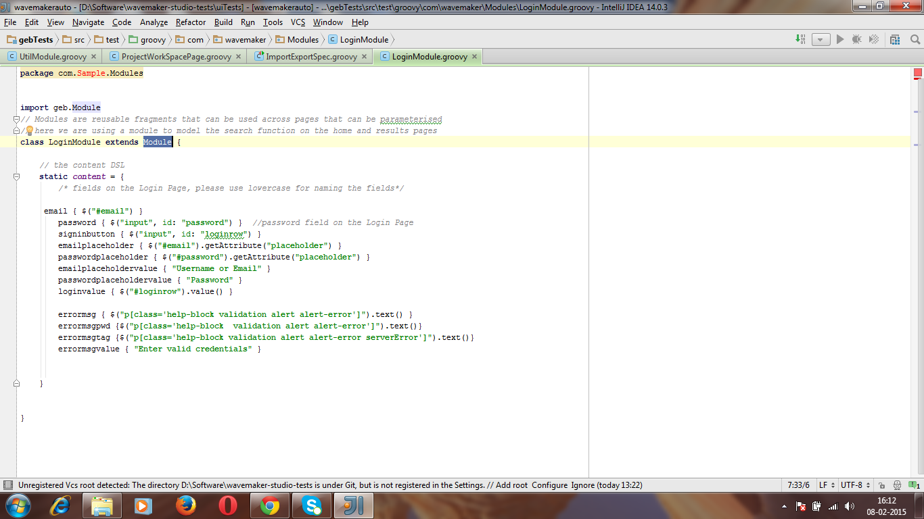The width and height of the screenshot is (924, 519).
Task: Open the File menu
Action: [10, 22]
